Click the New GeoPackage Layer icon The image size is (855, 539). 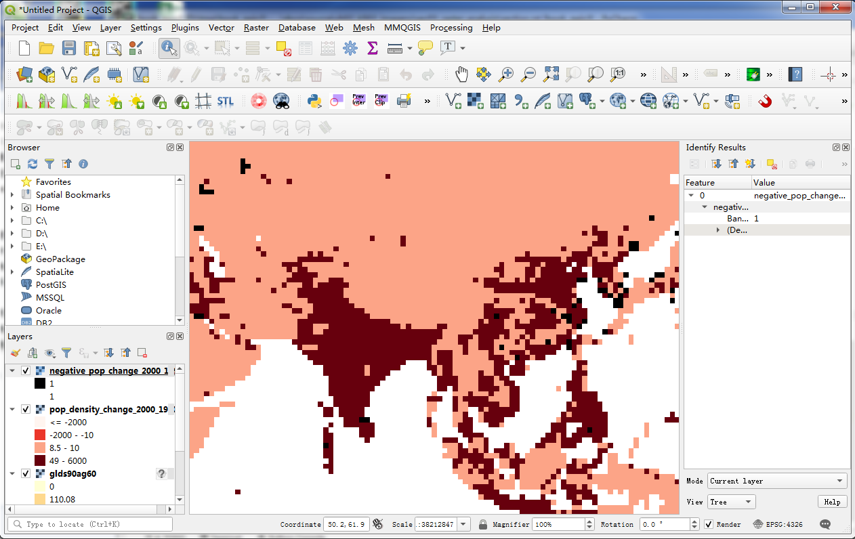[x=47, y=74]
